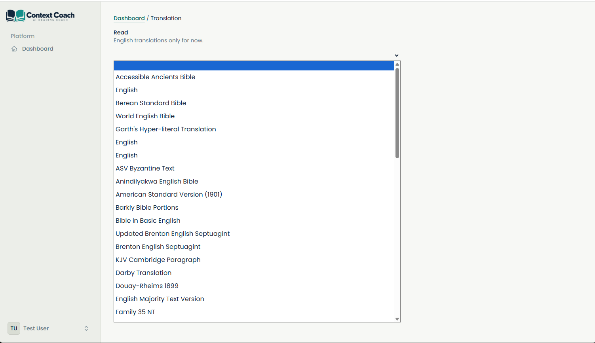The width and height of the screenshot is (595, 343).
Task: Select American Standard Version (1901)
Action: [x=254, y=195]
